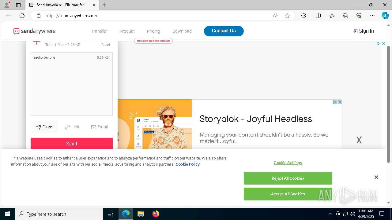Click the Edge taskbar icon
The width and height of the screenshot is (392, 220).
point(126,214)
